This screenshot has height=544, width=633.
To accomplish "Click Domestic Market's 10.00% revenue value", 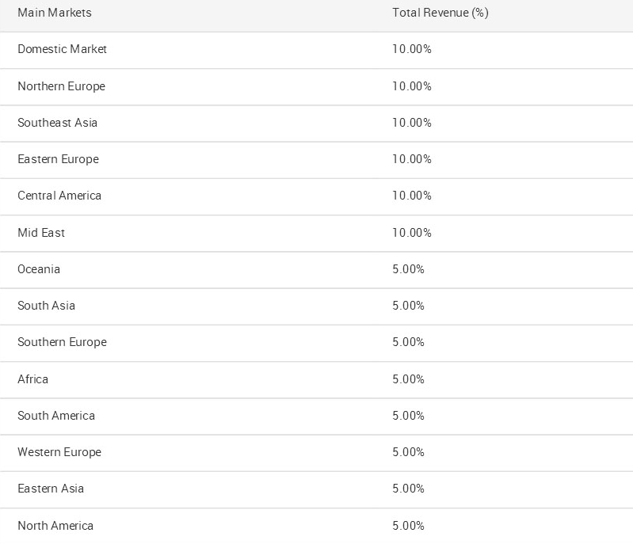I will (412, 49).
